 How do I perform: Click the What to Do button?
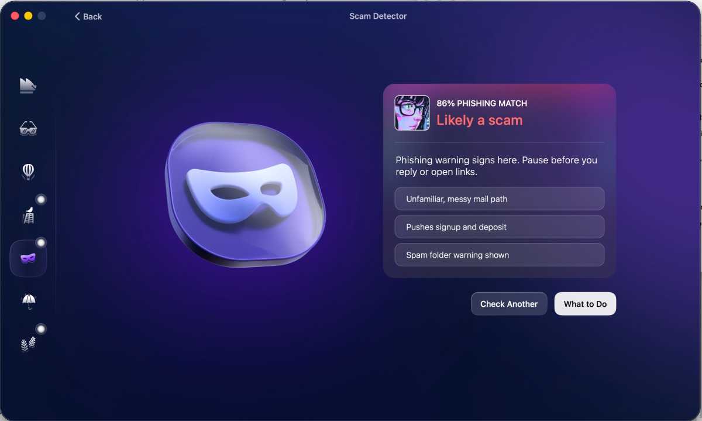(585, 304)
